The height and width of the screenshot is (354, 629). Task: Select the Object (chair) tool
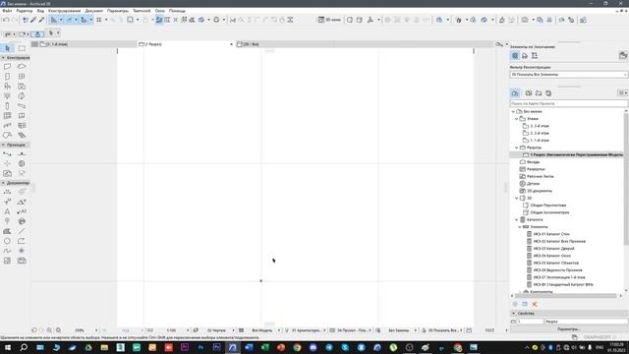7,86
